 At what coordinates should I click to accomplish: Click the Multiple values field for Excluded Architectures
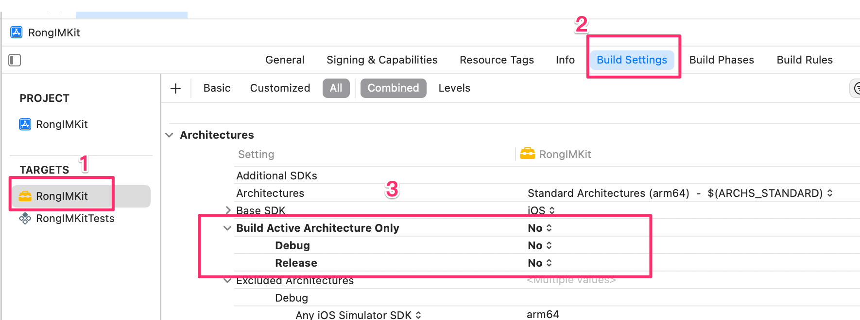(571, 280)
